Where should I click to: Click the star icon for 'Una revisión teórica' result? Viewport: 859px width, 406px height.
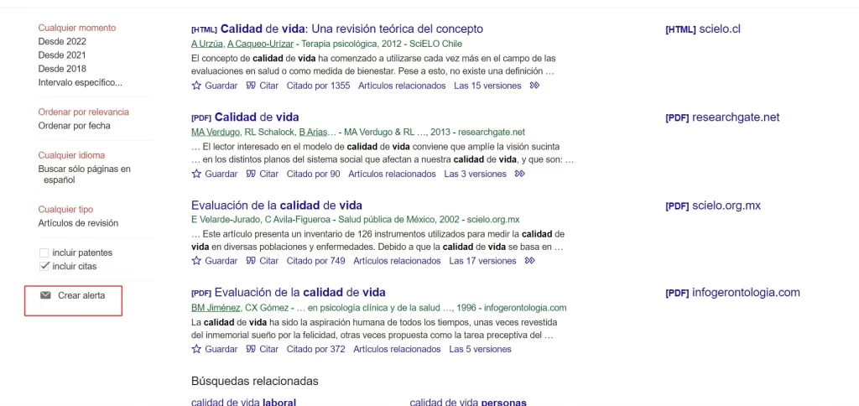pos(196,86)
